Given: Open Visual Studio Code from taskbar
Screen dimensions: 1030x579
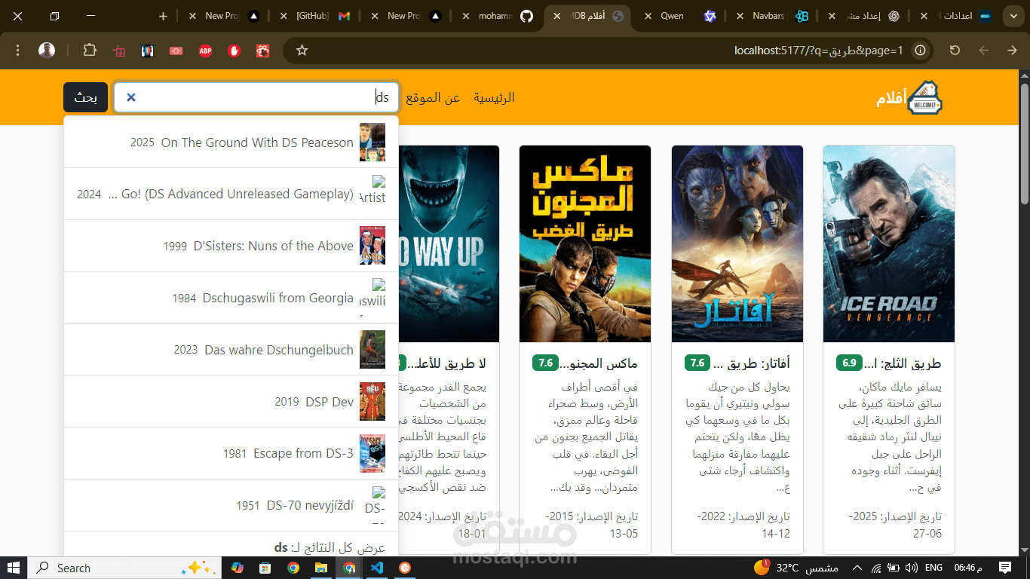Looking at the screenshot, I should 377,568.
